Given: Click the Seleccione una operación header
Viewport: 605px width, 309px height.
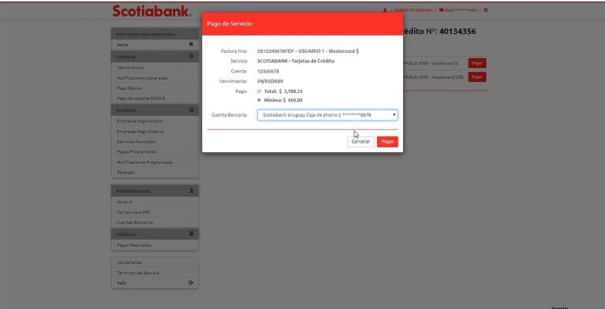Looking at the screenshot, I should tap(155, 34).
